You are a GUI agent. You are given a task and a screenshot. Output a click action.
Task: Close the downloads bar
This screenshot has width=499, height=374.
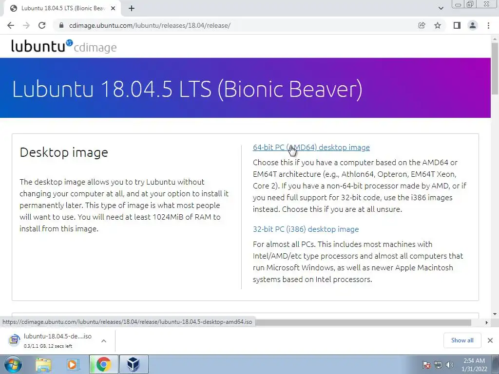tap(490, 340)
